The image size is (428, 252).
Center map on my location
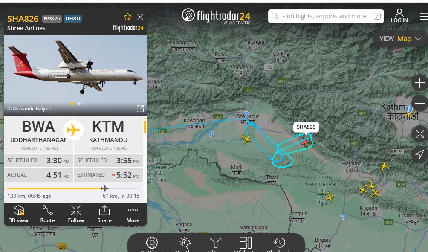(419, 154)
